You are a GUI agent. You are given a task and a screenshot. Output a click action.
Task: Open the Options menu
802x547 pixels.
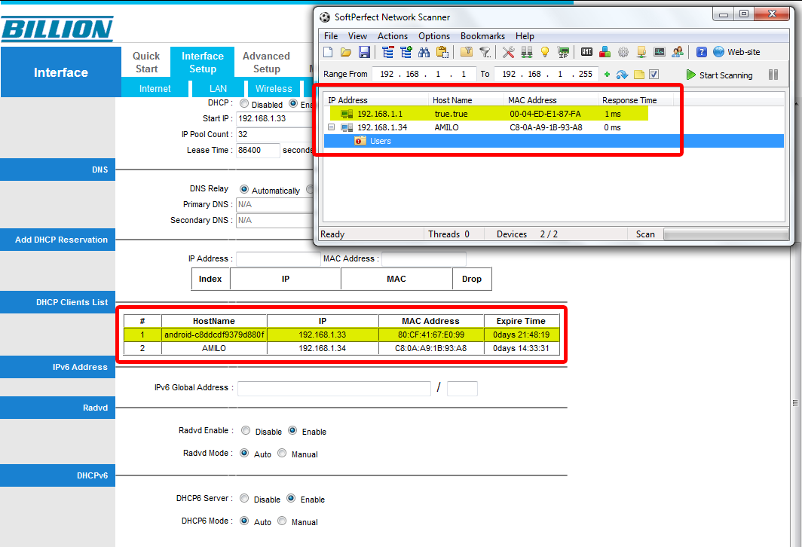coord(434,35)
